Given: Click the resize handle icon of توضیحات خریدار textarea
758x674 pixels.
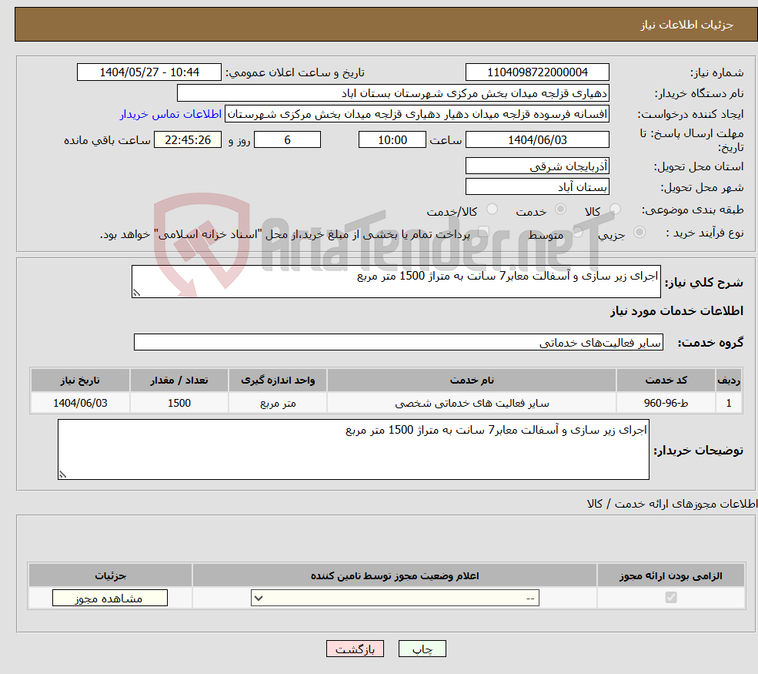Looking at the screenshot, I should click(62, 474).
